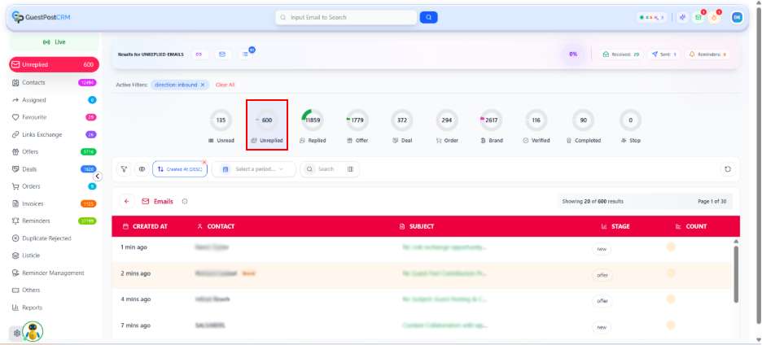Remove the direction: inbound filter chip

pyautogui.click(x=203, y=85)
